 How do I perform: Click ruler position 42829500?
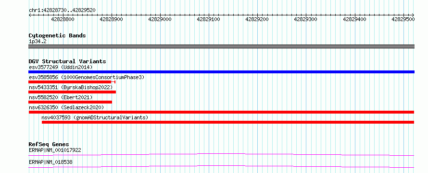(x=403, y=19)
